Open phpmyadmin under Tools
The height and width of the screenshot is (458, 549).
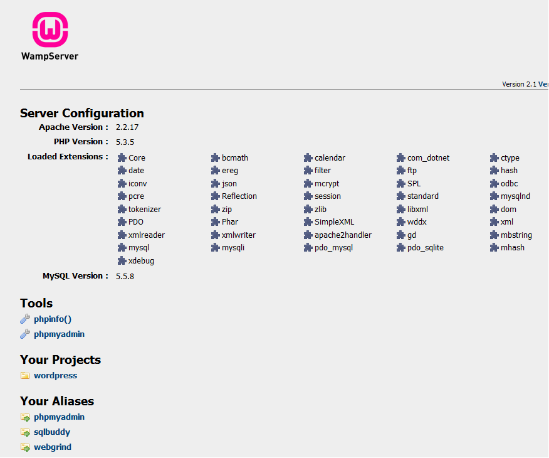[x=59, y=334]
